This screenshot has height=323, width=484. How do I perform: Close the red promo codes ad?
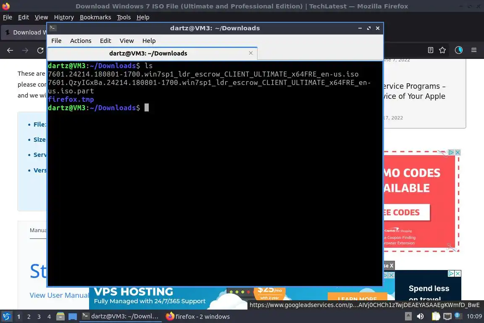458,152
